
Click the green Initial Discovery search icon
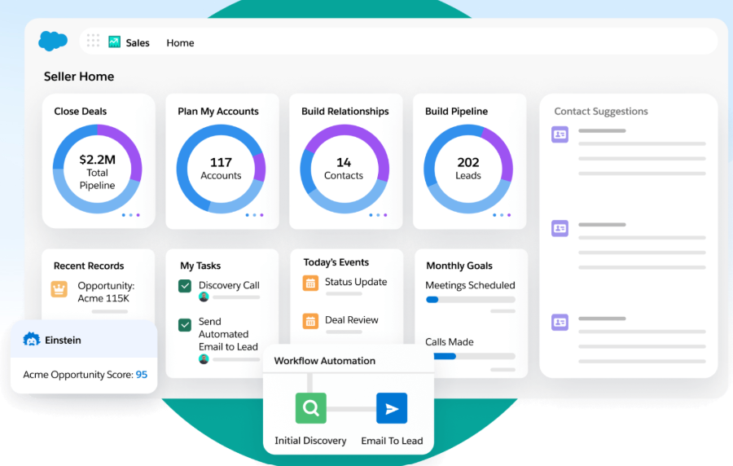tap(311, 408)
